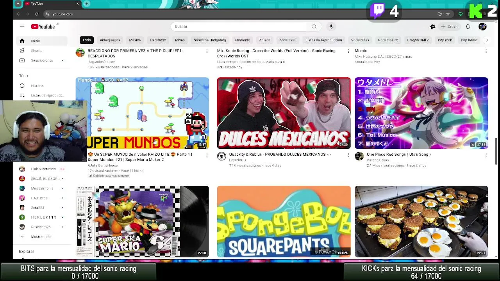Select the Mixes filter chip
Viewport: 500px width, 281px height.
click(180, 40)
